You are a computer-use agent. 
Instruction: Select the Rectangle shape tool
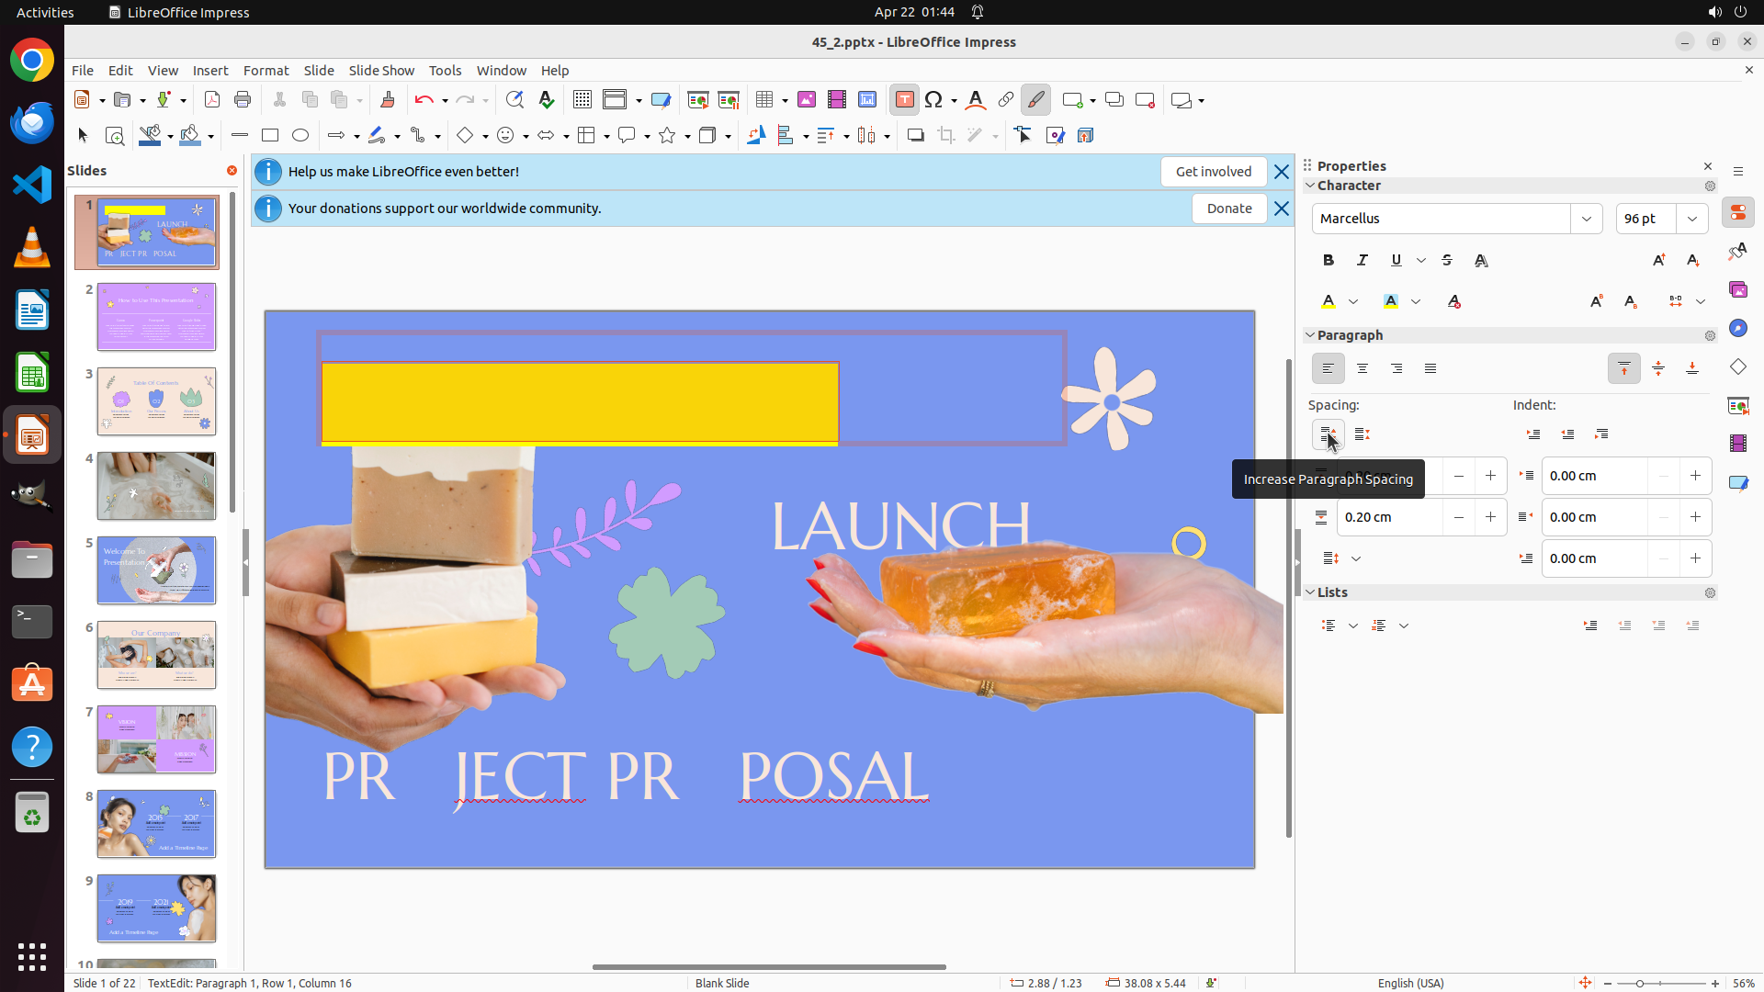[x=270, y=136]
